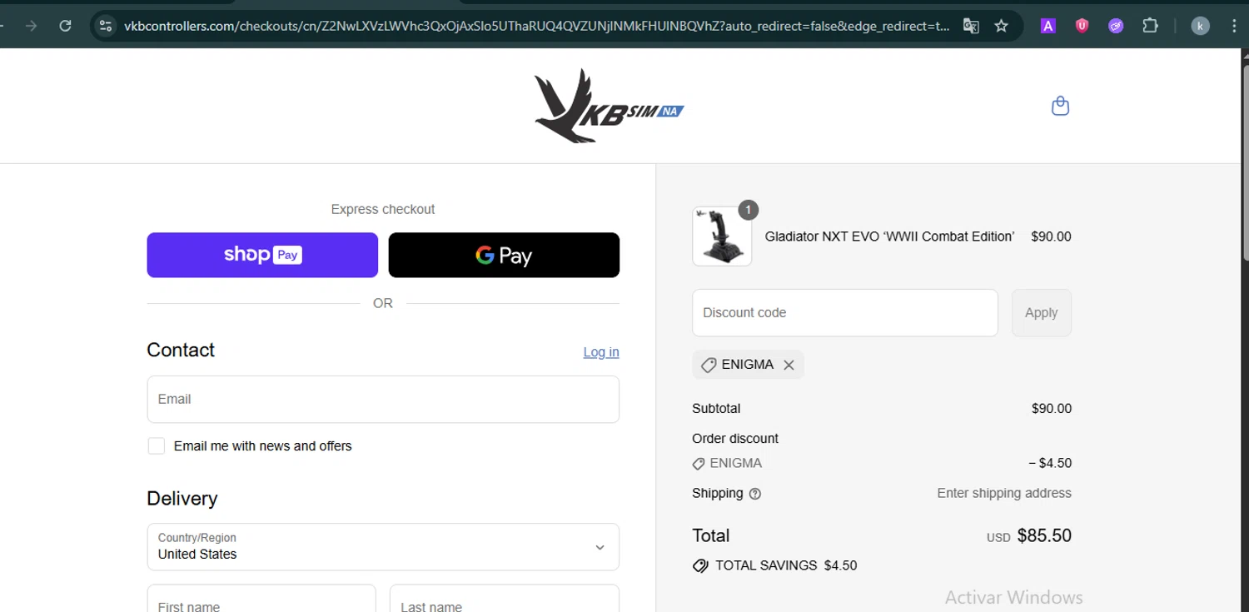Image resolution: width=1249 pixels, height=612 pixels.
Task: Click the total amount '$85.50'
Action: click(1044, 535)
